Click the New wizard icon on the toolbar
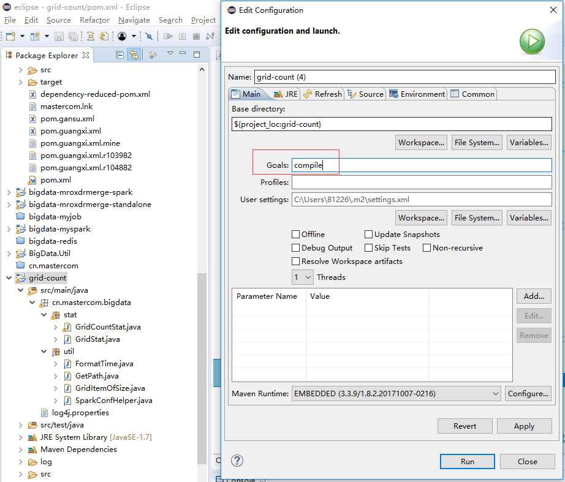The image size is (565, 482). pos(10,37)
